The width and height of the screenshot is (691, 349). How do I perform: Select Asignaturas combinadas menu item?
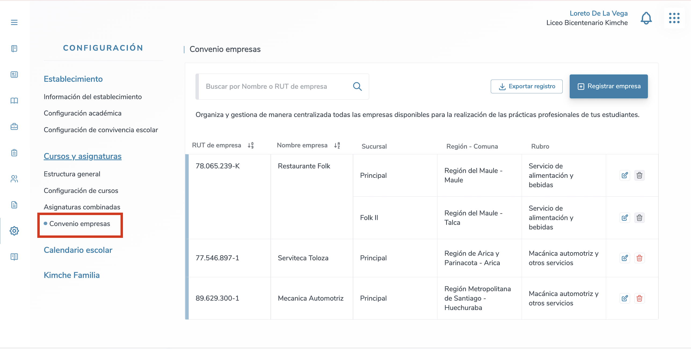[x=82, y=207]
